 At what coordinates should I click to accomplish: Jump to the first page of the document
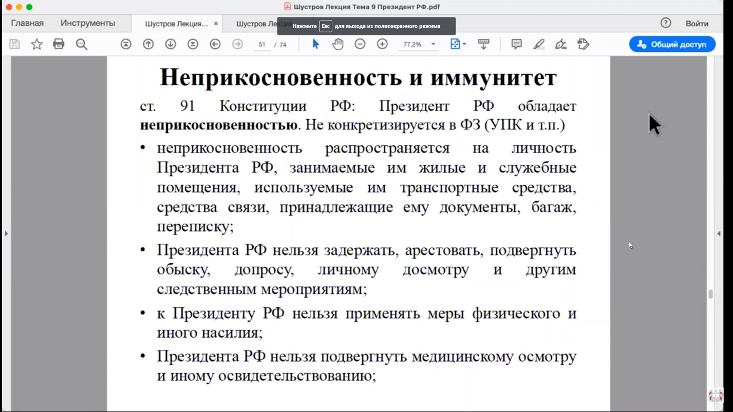[x=126, y=44]
